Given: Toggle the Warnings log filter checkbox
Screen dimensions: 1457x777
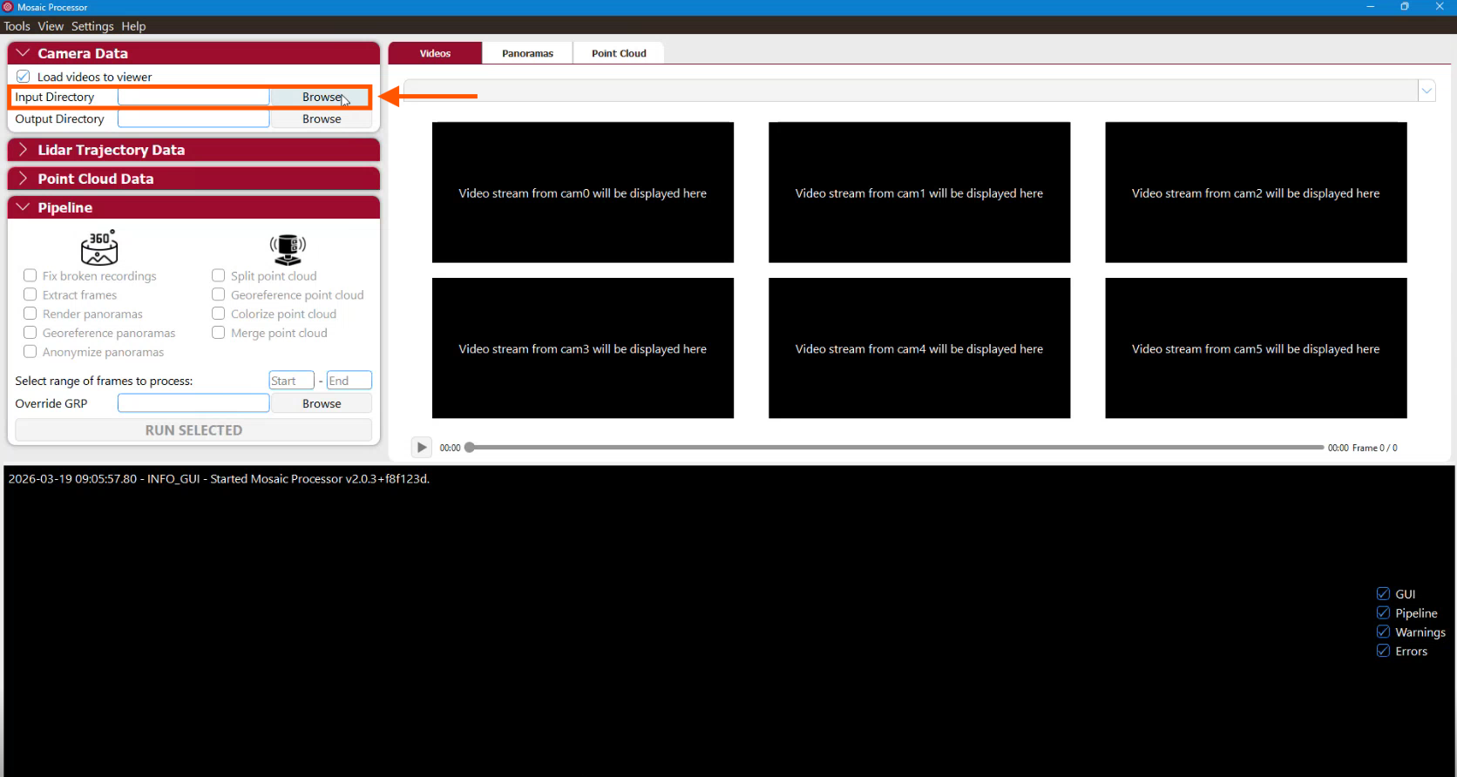Looking at the screenshot, I should click(x=1383, y=632).
